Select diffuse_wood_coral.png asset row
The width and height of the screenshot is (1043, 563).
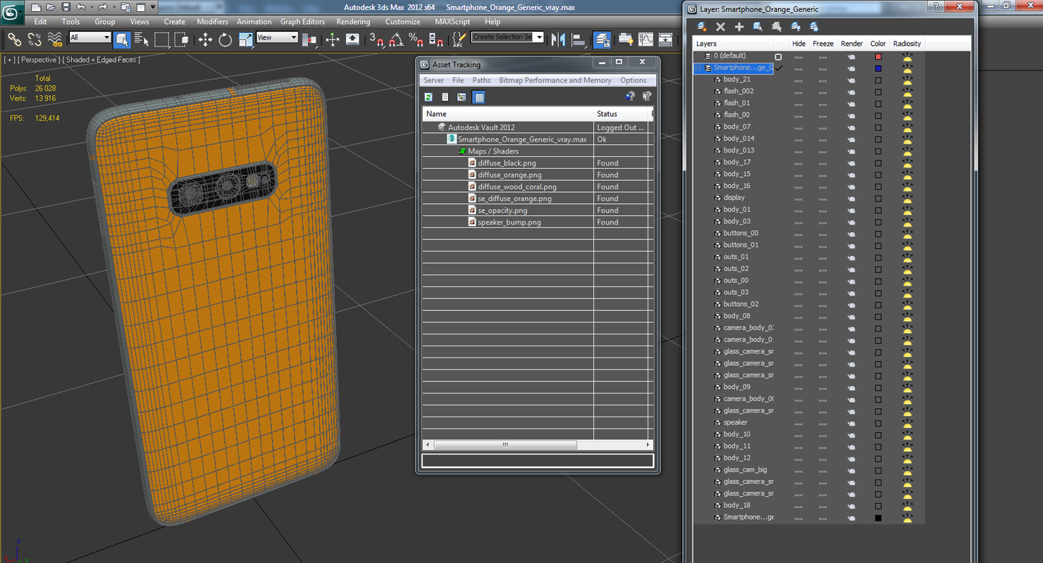tap(538, 186)
